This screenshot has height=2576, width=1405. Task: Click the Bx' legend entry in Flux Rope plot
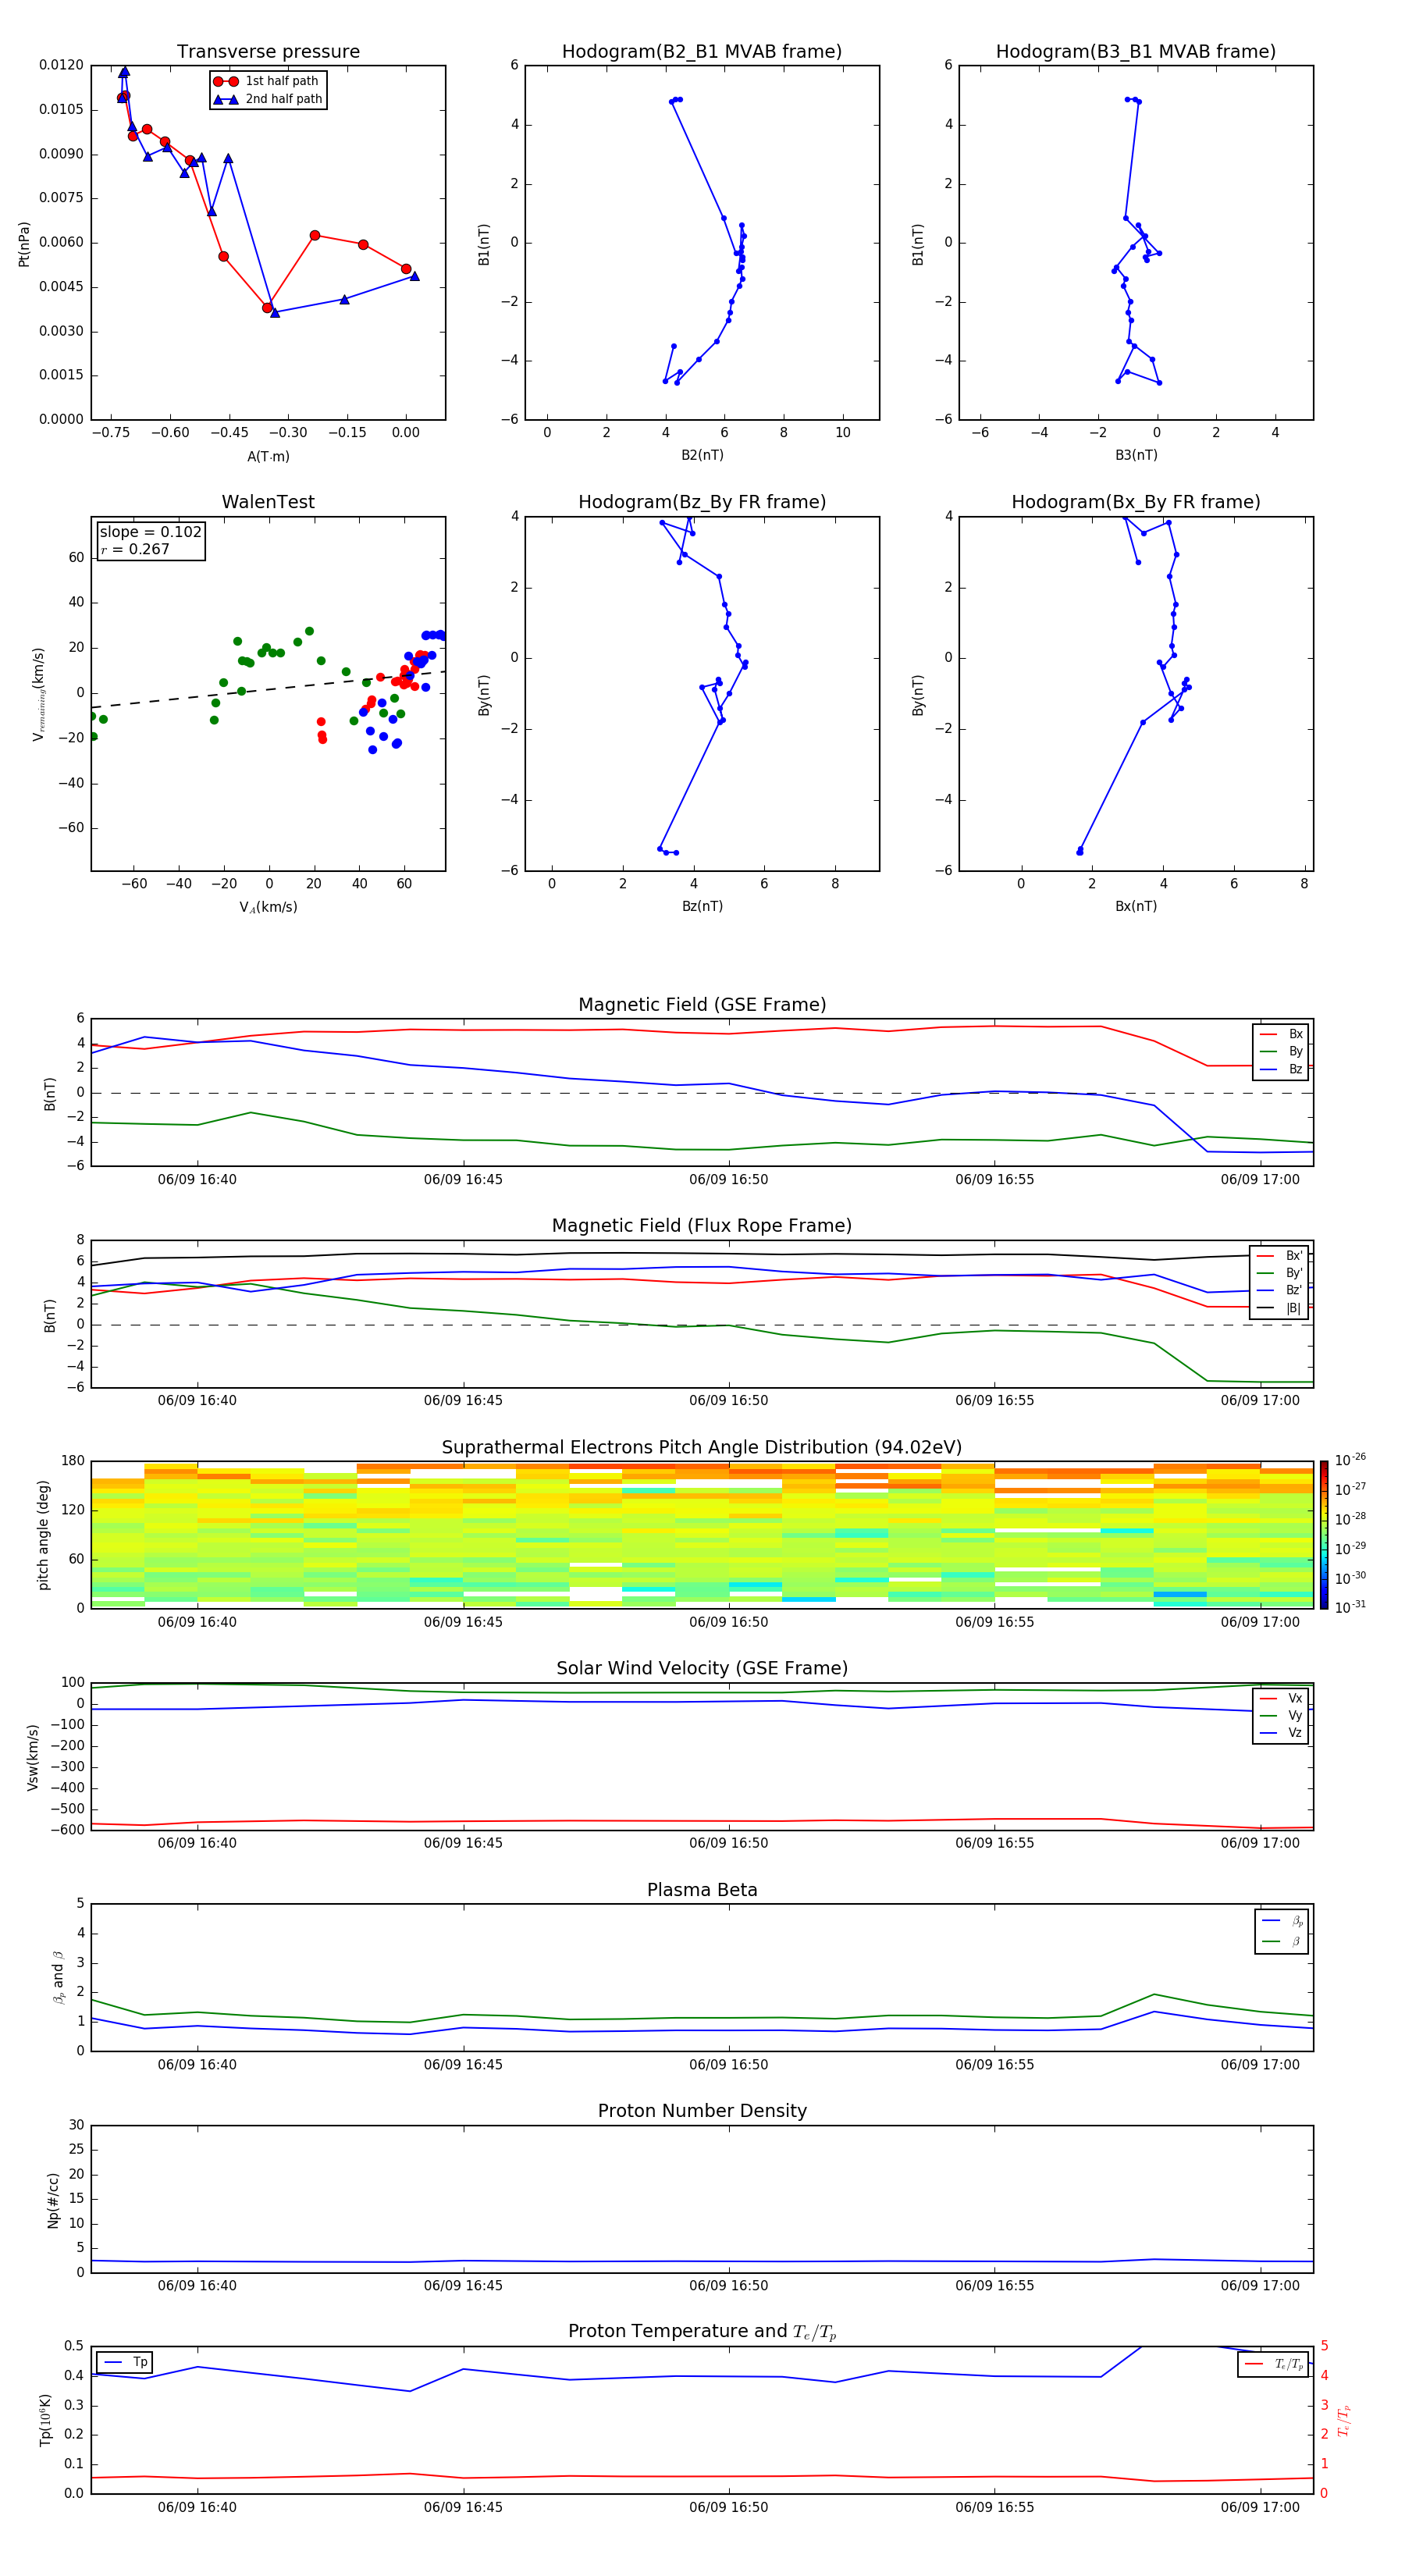(1280, 1256)
